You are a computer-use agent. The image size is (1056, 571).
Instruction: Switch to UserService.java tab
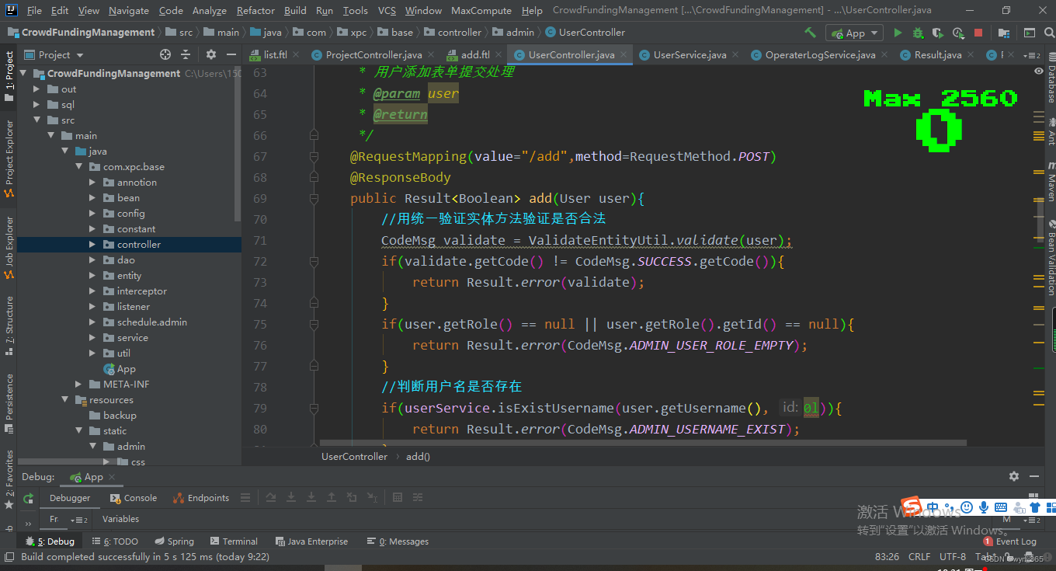tap(690, 55)
